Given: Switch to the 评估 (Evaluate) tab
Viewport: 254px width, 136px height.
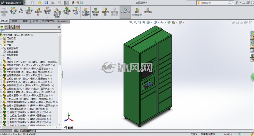Looking at the screenshot, I should [x=36, y=21].
